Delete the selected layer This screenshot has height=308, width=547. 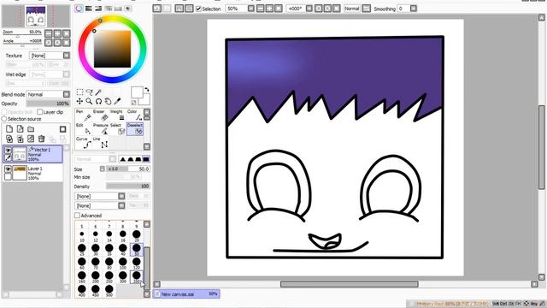coord(42,139)
